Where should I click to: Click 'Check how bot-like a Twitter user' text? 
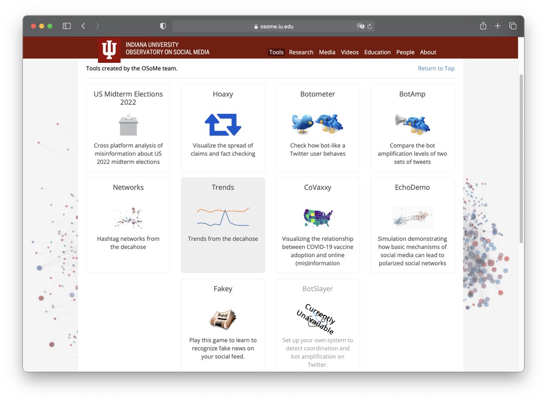[318, 149]
